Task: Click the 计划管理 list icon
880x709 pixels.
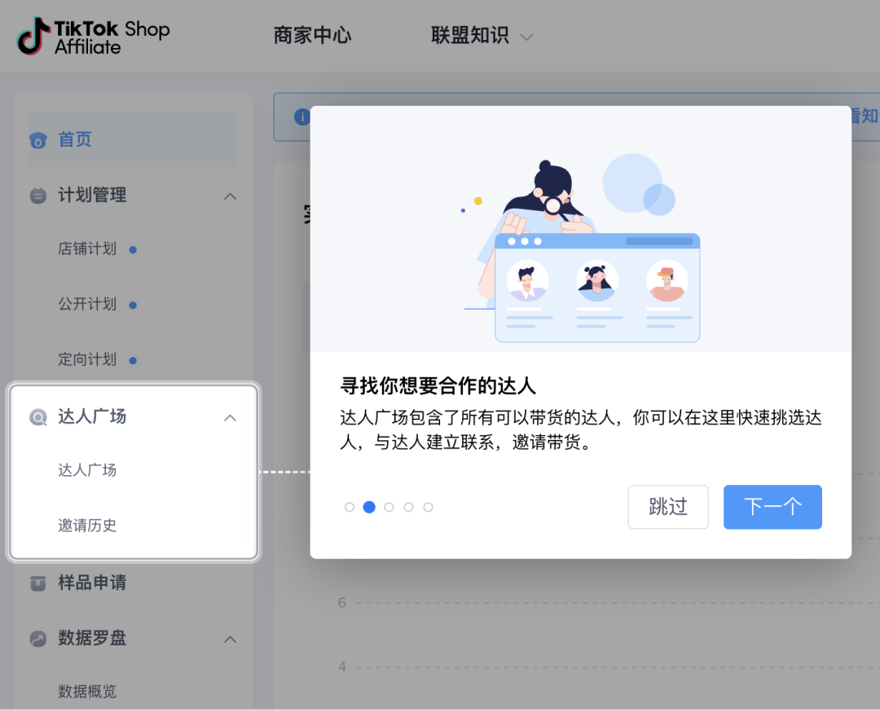Action: tap(38, 196)
